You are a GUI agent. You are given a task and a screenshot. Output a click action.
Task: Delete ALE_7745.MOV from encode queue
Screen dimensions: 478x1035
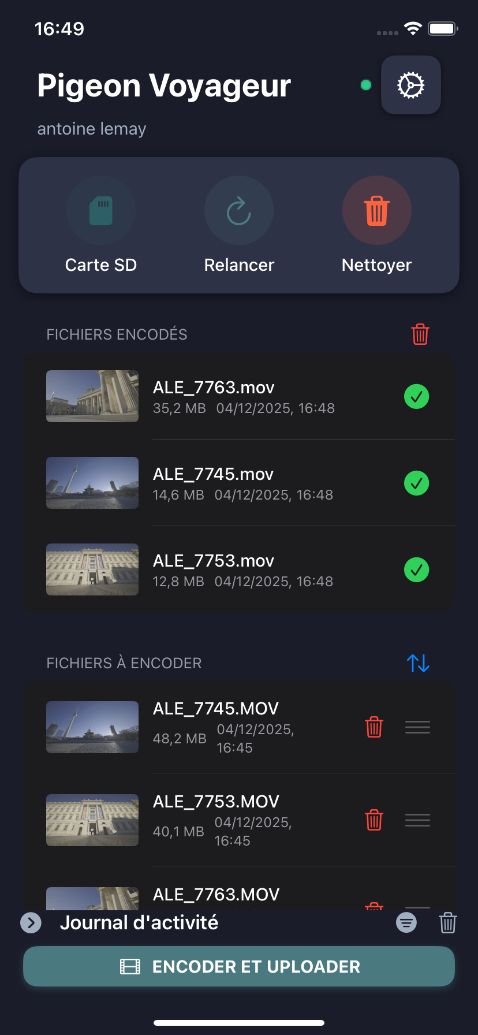click(x=374, y=727)
